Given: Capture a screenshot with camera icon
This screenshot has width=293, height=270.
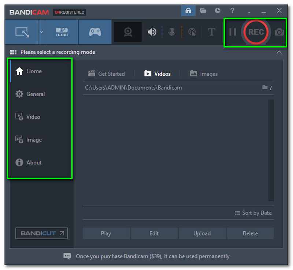Looking at the screenshot, I should [x=279, y=32].
